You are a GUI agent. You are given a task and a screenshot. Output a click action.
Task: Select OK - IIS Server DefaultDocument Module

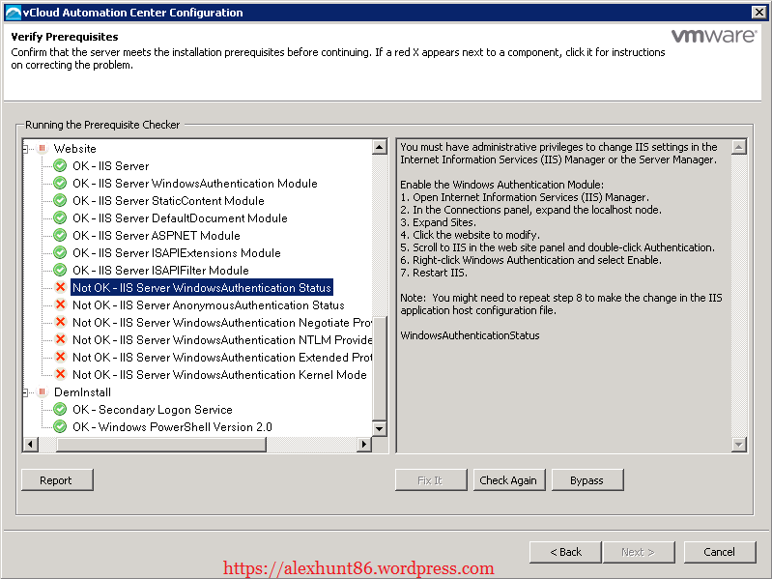click(180, 218)
